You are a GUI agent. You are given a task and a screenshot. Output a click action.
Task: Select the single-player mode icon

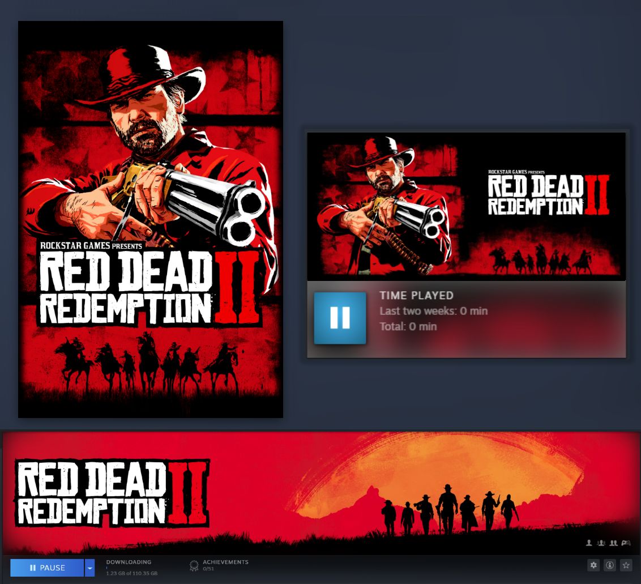click(x=589, y=543)
